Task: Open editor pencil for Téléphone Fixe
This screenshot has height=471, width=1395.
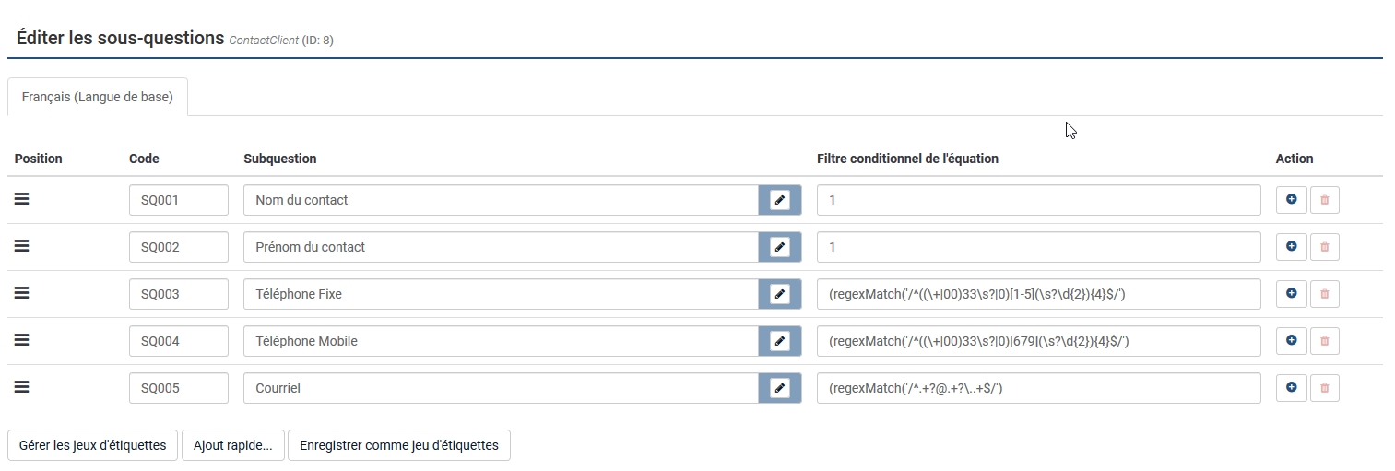Action: click(780, 294)
